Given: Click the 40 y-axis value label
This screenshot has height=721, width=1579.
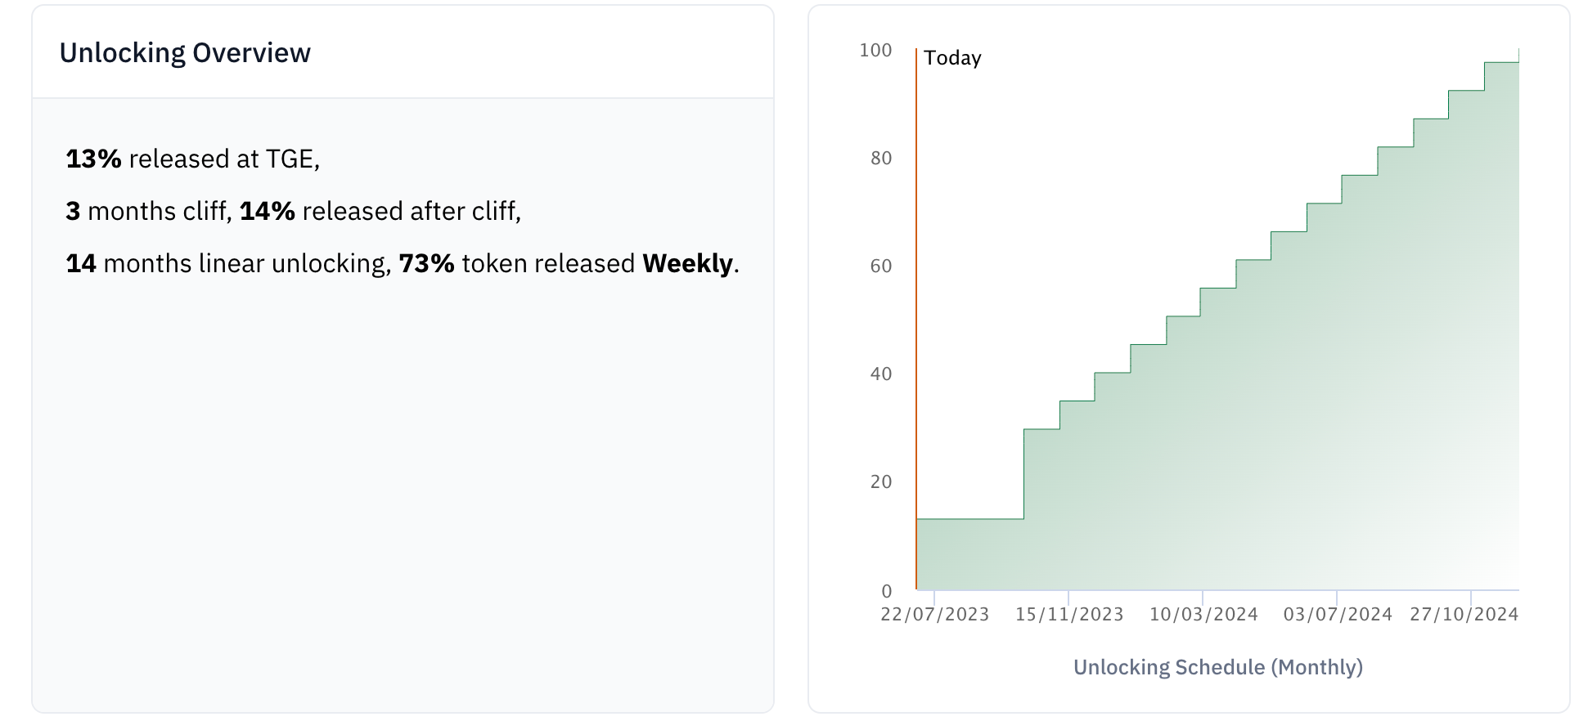Looking at the screenshot, I should 881,374.
